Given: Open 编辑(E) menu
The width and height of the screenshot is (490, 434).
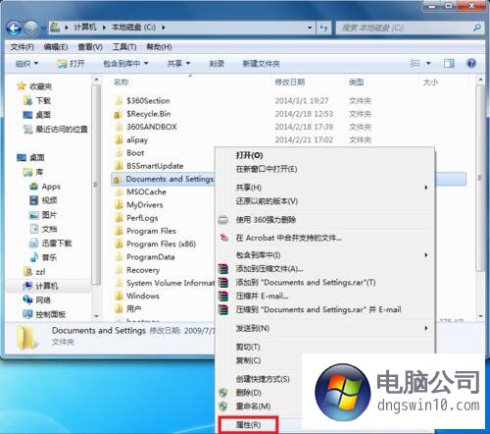Looking at the screenshot, I should tap(56, 47).
